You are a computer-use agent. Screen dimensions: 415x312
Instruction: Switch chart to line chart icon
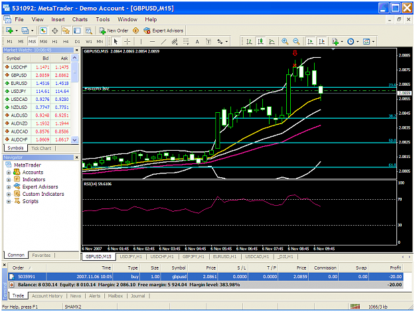click(272, 42)
